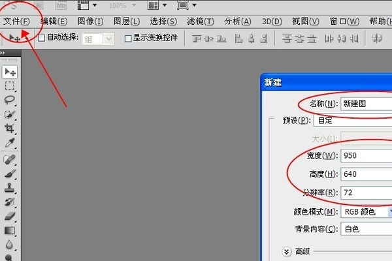Click Align Vertical Centers icon
The image size is (392, 261).
[209, 38]
